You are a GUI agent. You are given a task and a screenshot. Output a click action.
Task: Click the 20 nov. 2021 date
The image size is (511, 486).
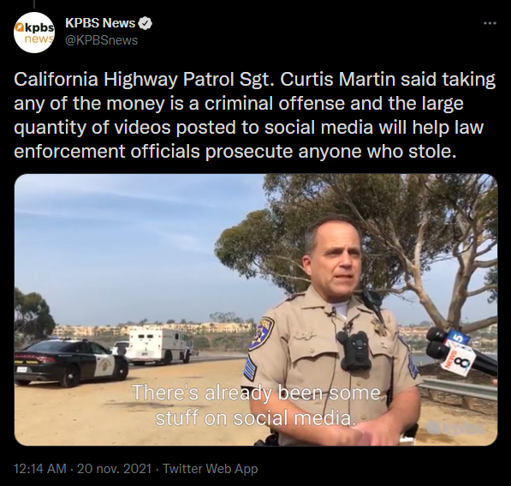115,469
